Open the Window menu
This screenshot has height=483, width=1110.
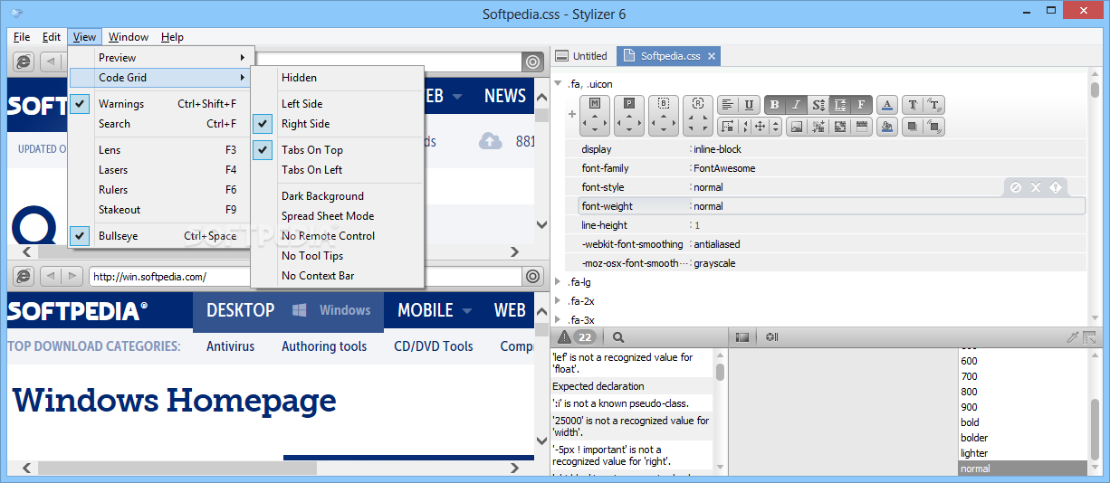[129, 37]
